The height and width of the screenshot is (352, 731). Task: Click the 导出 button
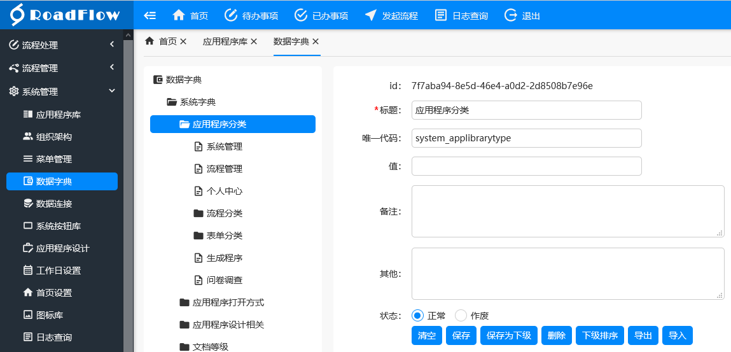643,335
